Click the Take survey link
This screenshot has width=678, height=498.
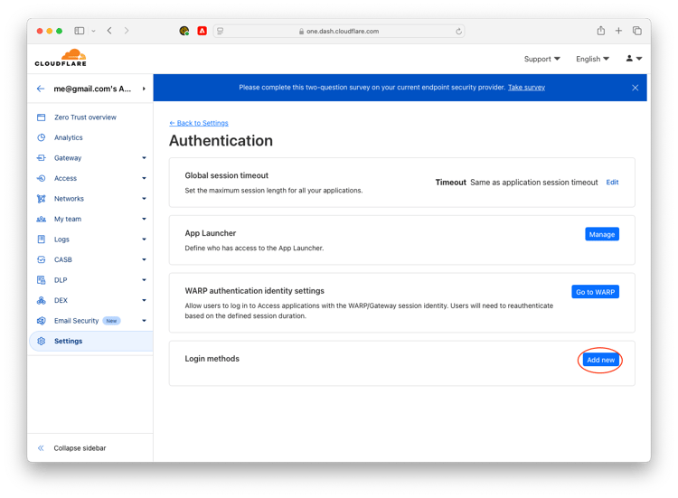pyautogui.click(x=526, y=88)
